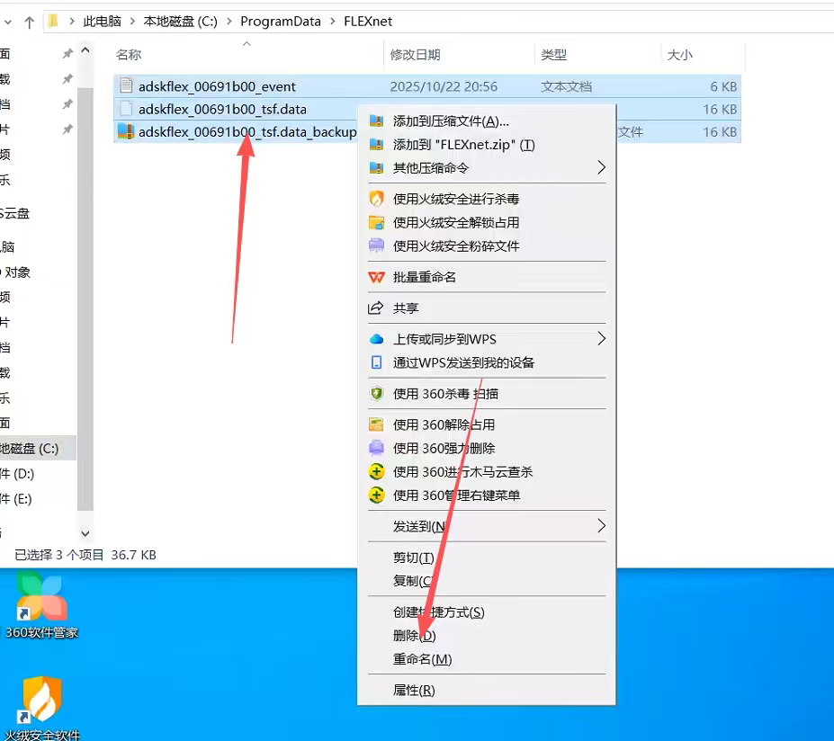Click the 使用火绒安全解锁占用 icon

375,222
